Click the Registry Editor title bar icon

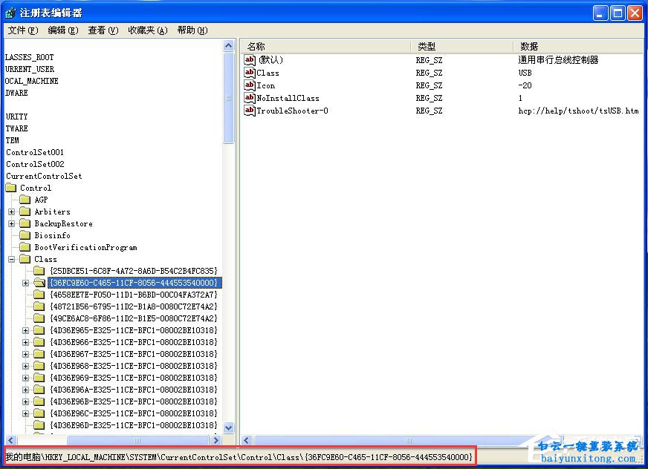[x=10, y=13]
